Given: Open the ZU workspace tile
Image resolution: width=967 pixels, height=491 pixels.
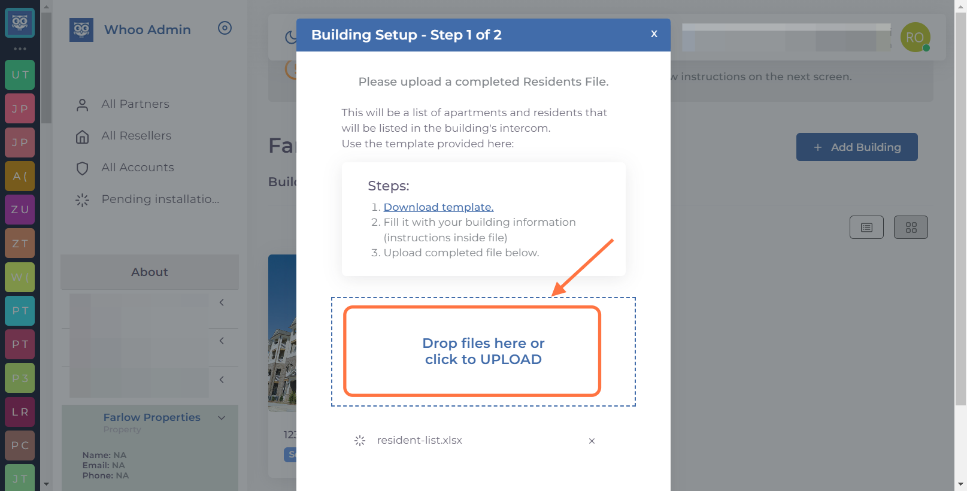Looking at the screenshot, I should click(x=20, y=210).
